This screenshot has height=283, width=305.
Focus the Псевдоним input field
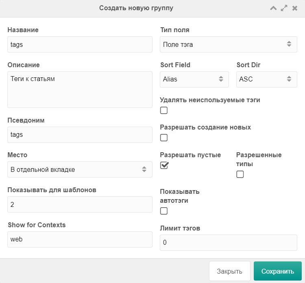pyautogui.click(x=80, y=135)
